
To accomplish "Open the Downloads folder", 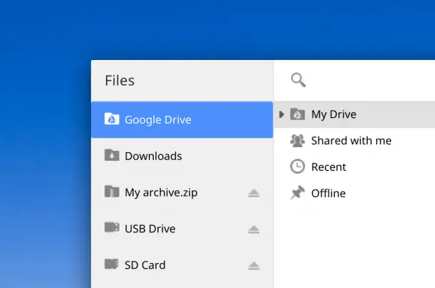I will (x=182, y=156).
